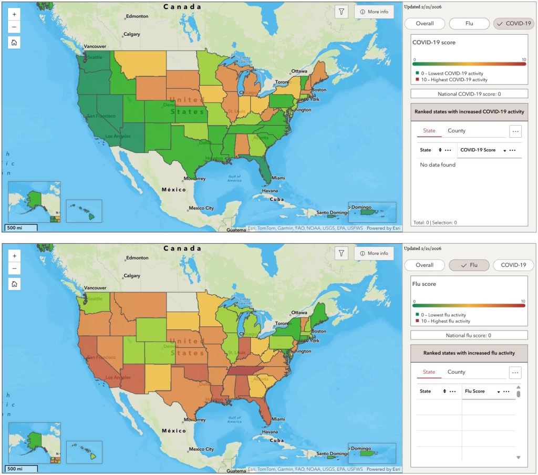Open Flu Score column options ellipsis
The height and width of the screenshot is (475, 538).
[506, 391]
